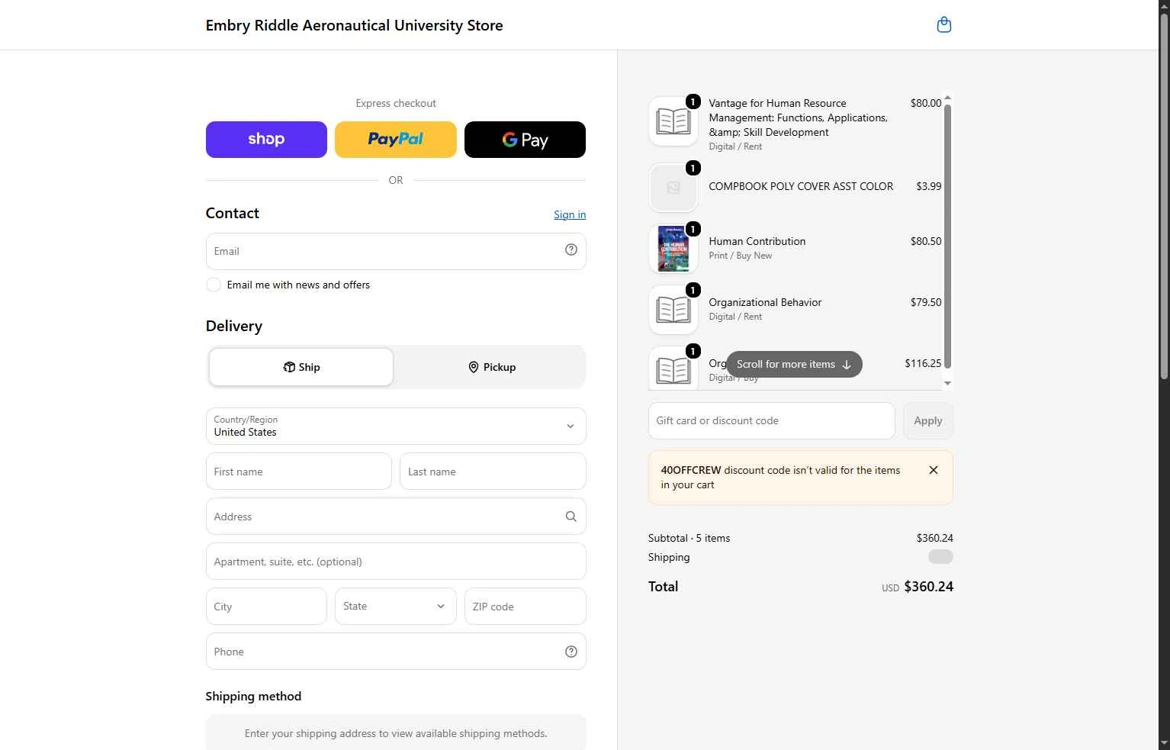
Task: Click the Human Contribution book cover thumbnail
Action: click(x=673, y=249)
